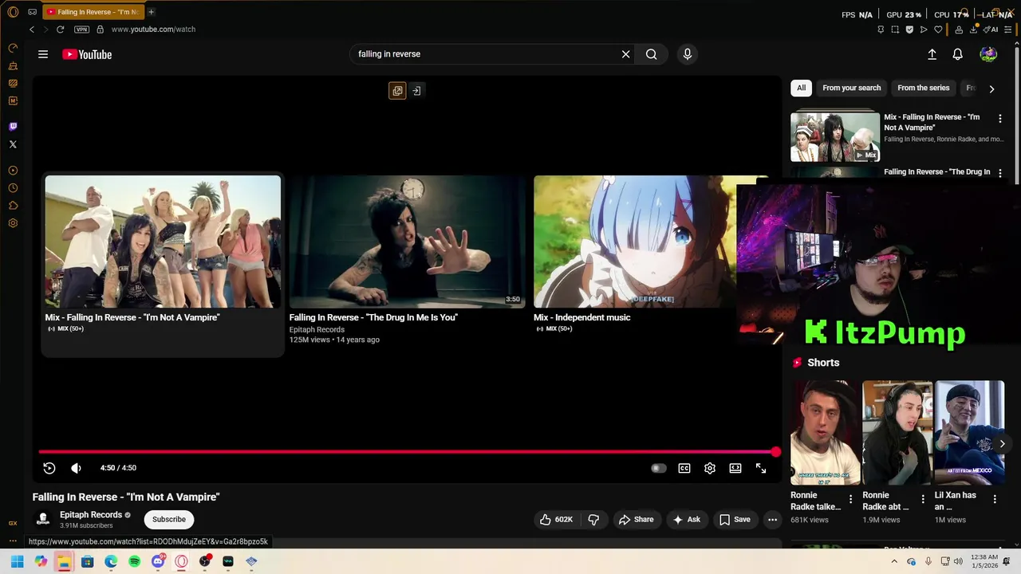Click the replay video button
The width and height of the screenshot is (1021, 574).
[49, 468]
